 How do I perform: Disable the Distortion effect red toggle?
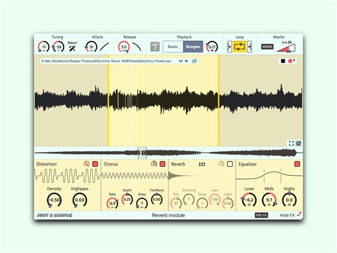(95, 164)
